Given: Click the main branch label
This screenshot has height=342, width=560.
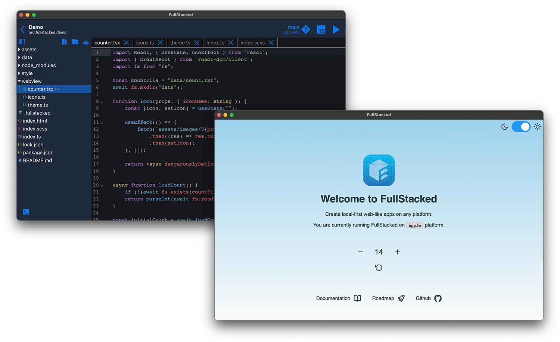Looking at the screenshot, I should click(293, 27).
